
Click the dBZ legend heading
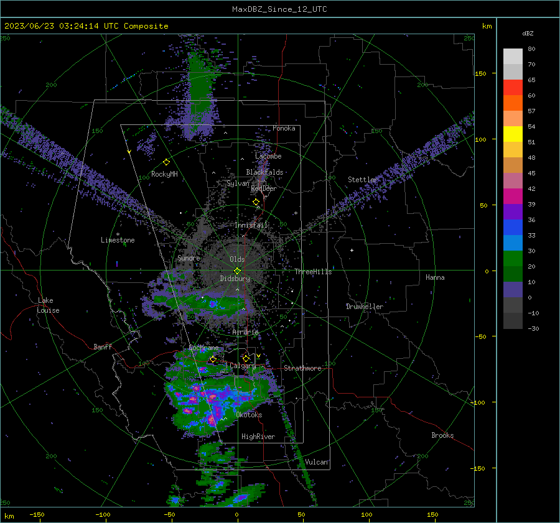[528, 34]
